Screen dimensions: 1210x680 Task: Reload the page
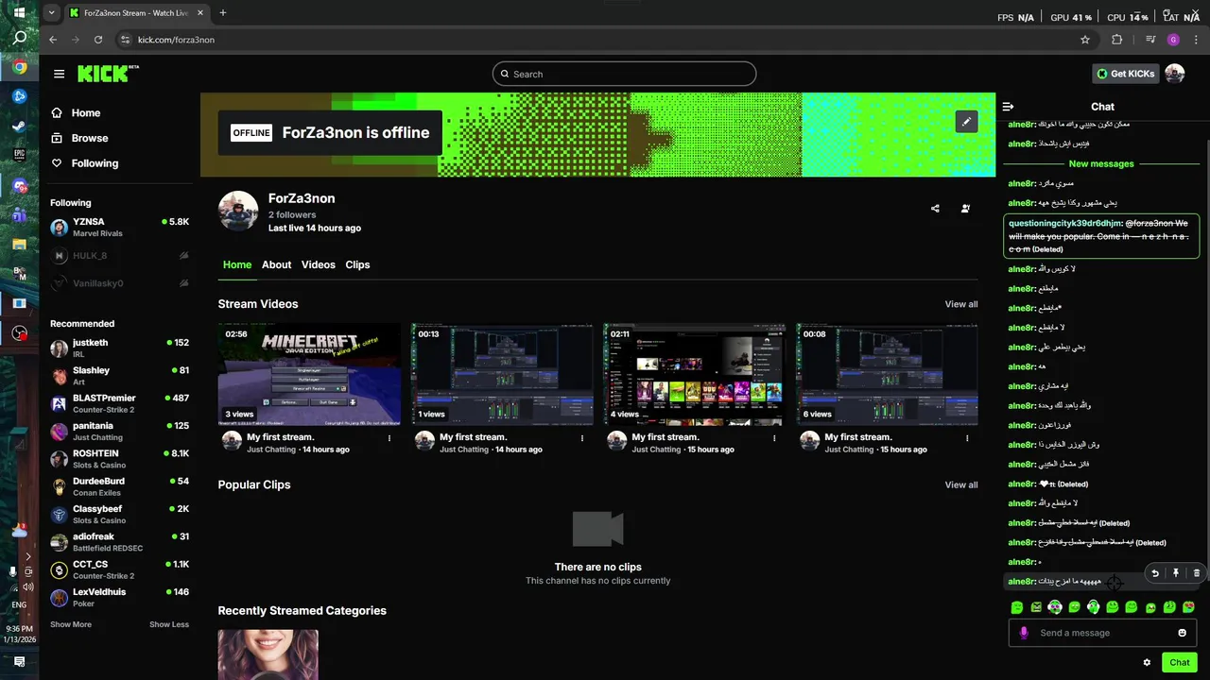pos(98,40)
